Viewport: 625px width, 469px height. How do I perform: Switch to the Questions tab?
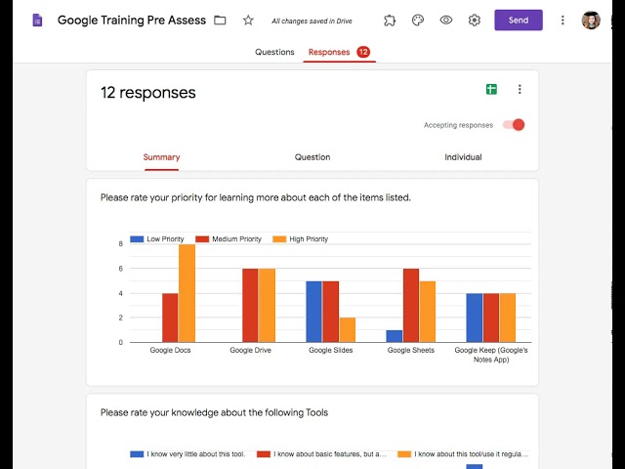(274, 52)
